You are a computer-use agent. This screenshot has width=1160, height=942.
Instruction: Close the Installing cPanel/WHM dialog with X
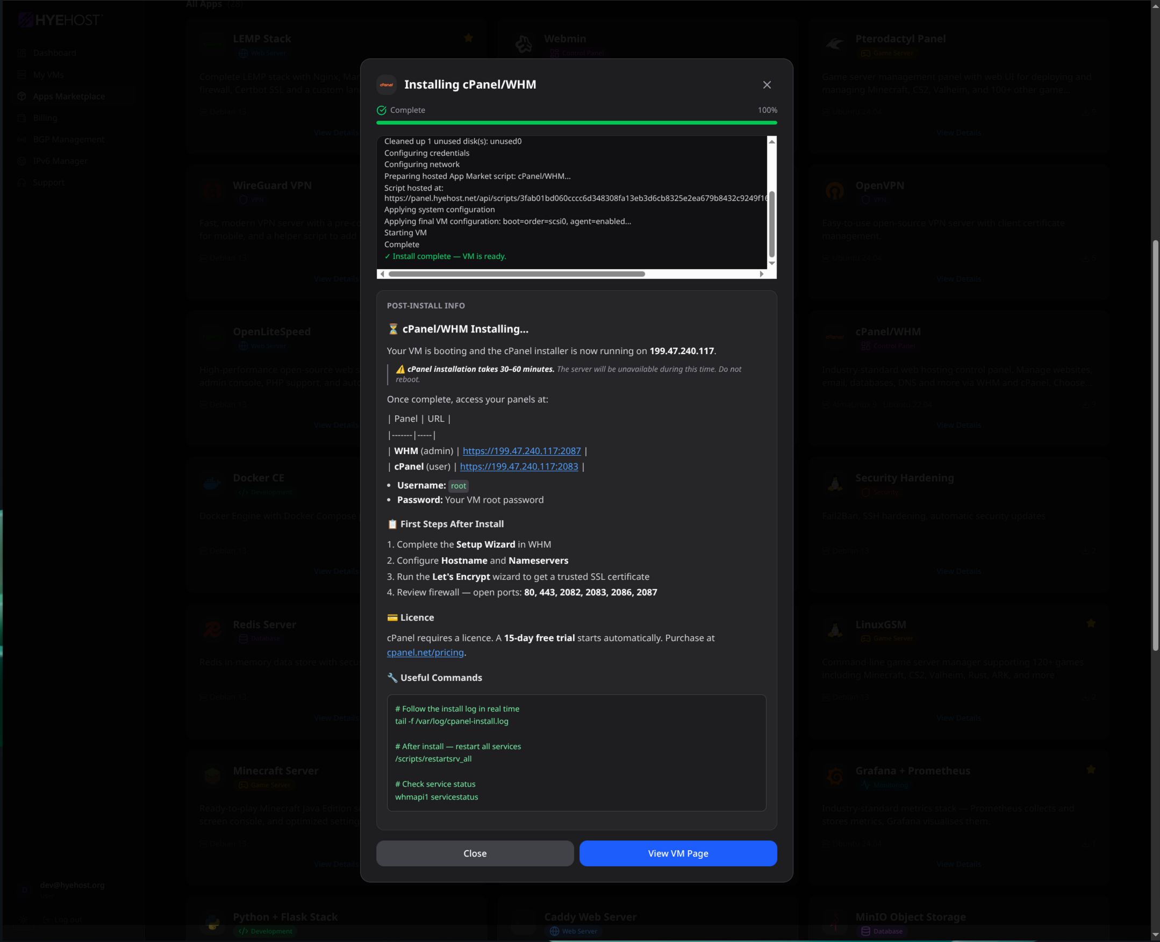coord(767,85)
